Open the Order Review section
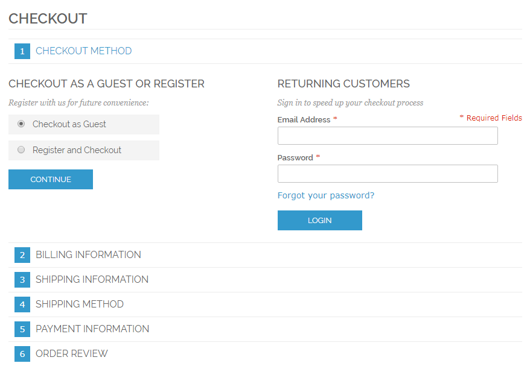This screenshot has width=527, height=366. point(71,354)
